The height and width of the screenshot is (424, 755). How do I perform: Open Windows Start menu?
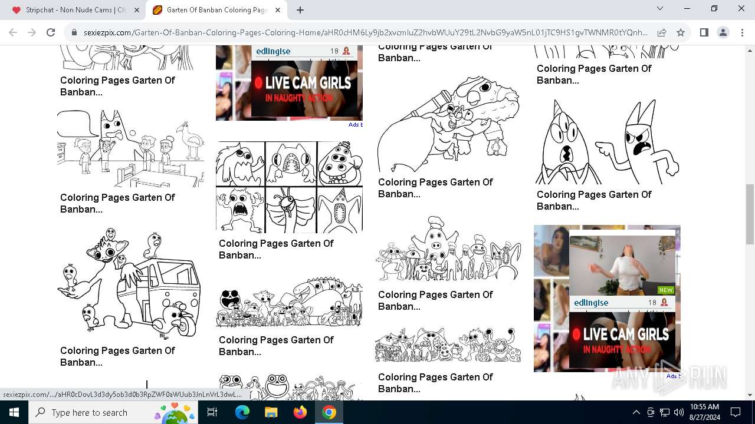(x=14, y=412)
